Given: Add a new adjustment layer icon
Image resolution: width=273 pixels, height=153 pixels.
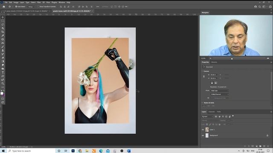Looking at the screenshot, I should click(x=256, y=146).
